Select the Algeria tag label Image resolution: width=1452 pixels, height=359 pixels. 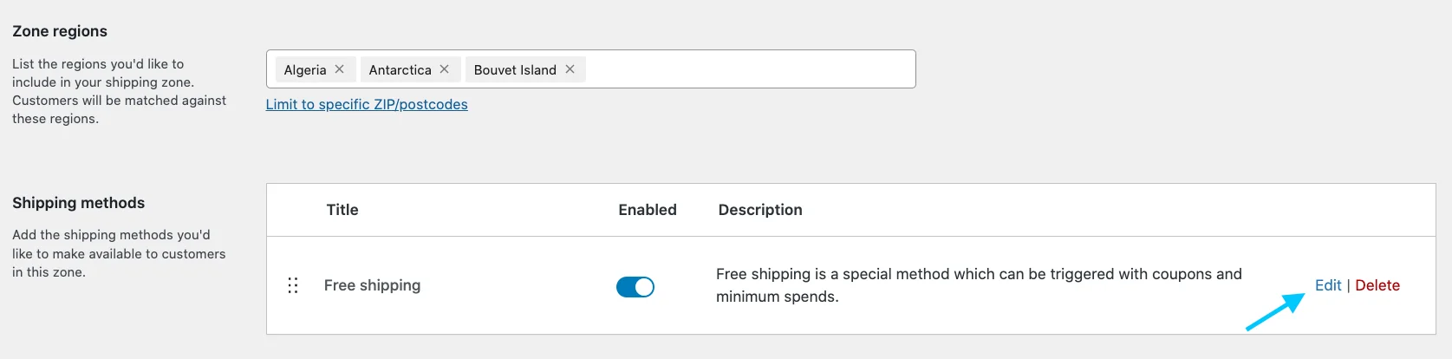point(305,70)
